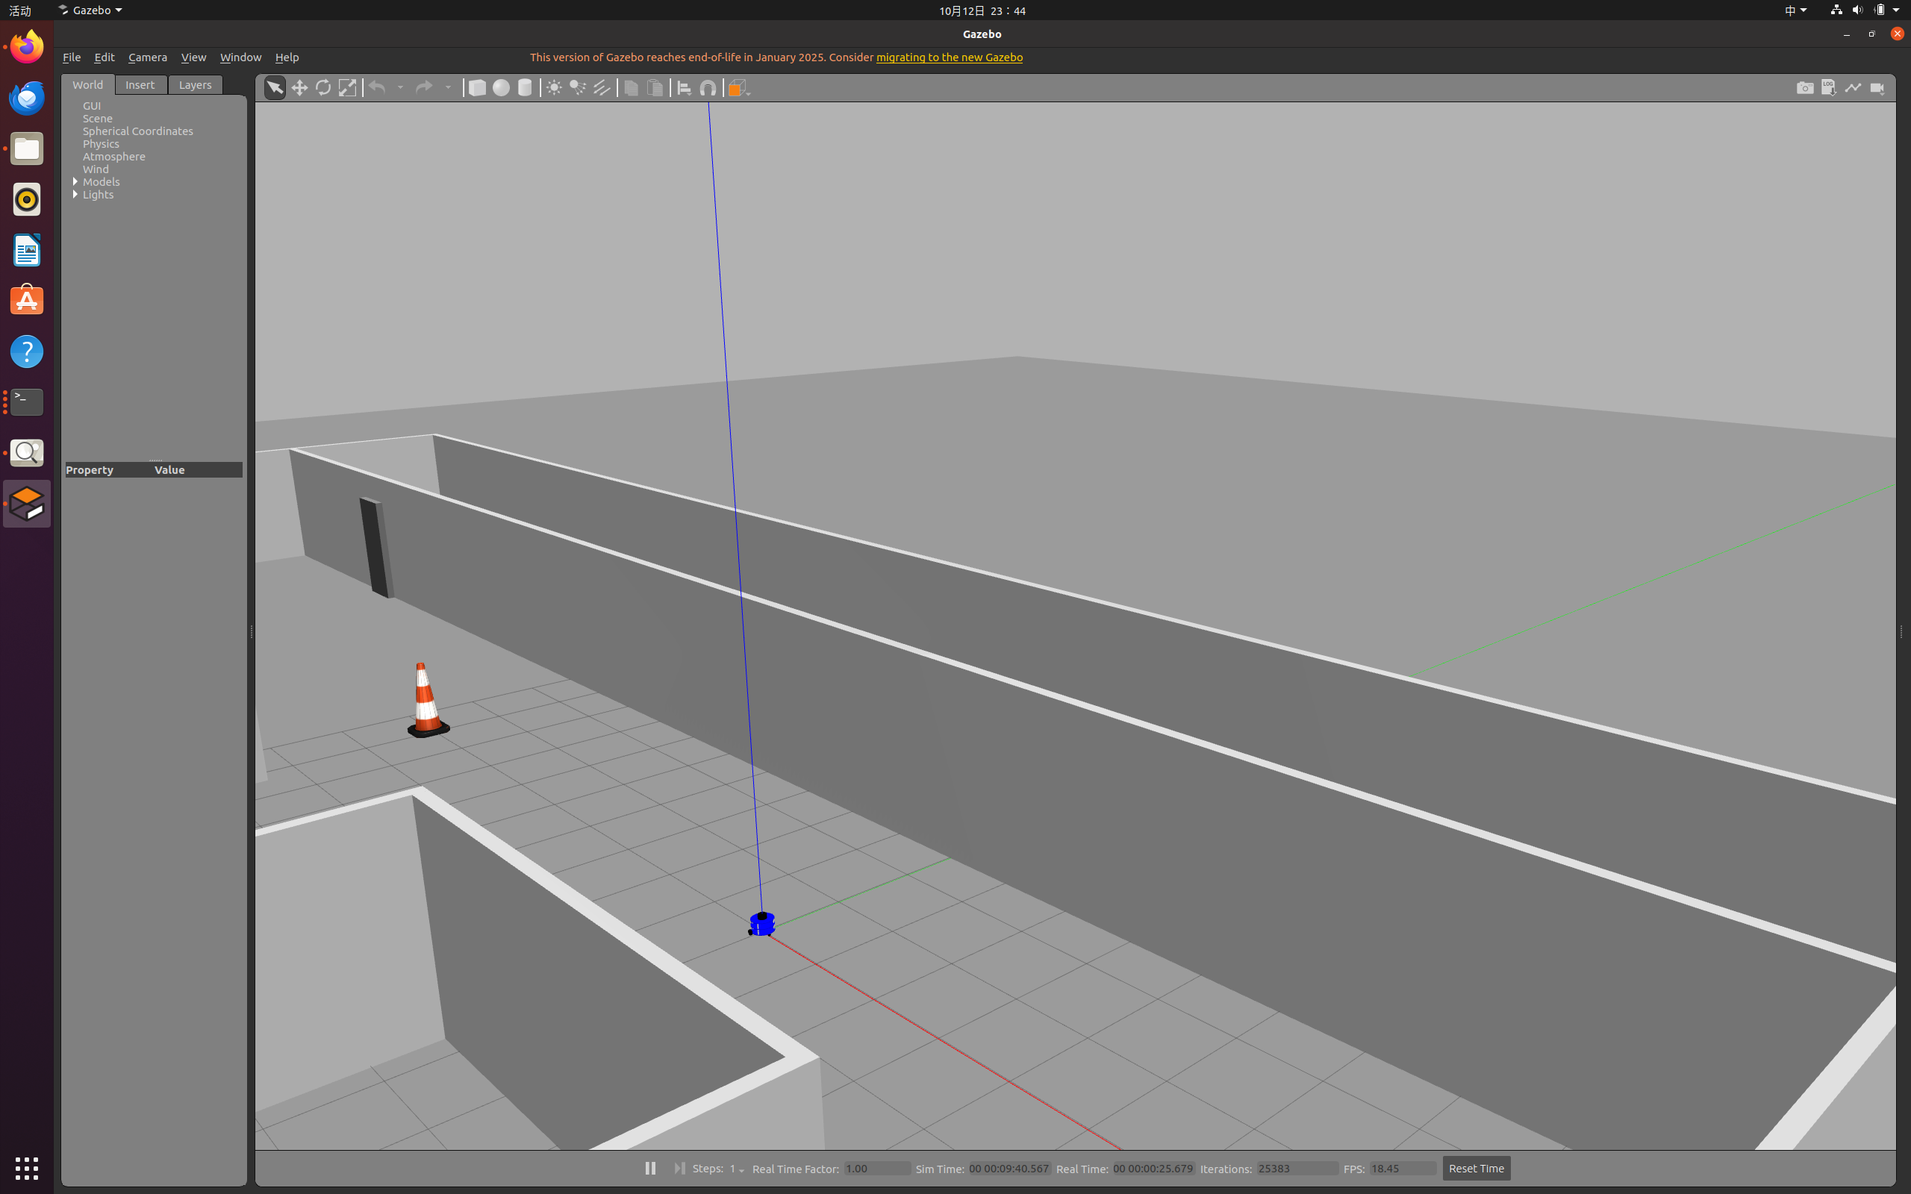Switch to the Layers tab
This screenshot has width=1911, height=1194.
click(195, 84)
